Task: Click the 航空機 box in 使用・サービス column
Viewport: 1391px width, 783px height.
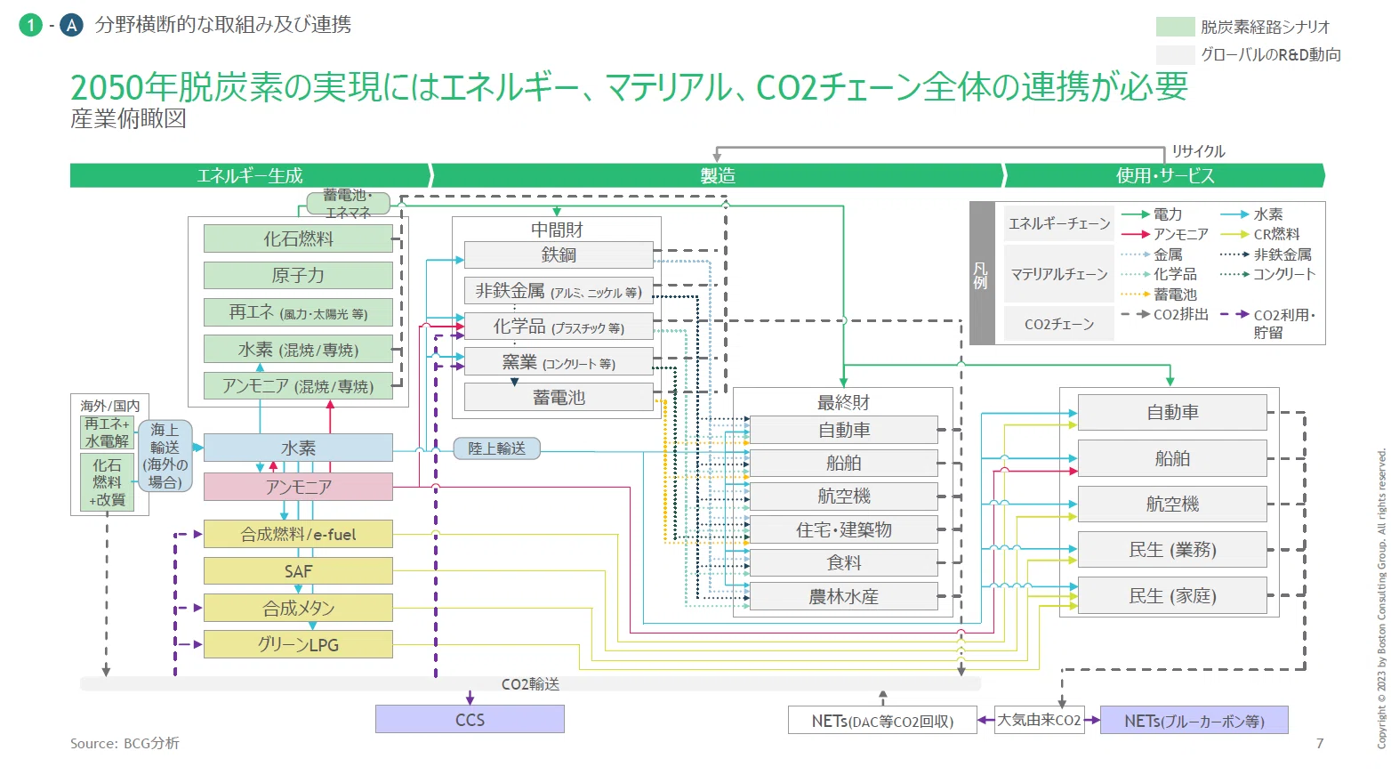Action: [1172, 504]
